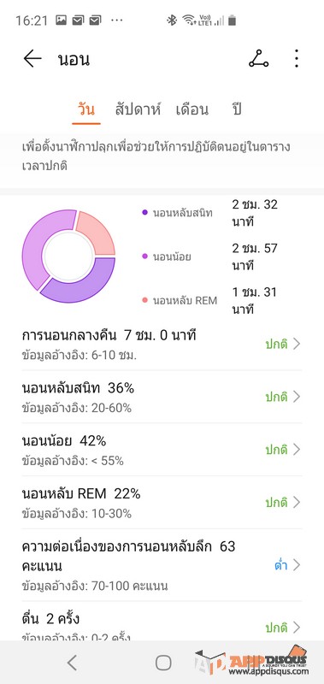Screen dimensions: 324x684
Task: Tap the gallery notification icon in status bar
Action: (x=61, y=20)
